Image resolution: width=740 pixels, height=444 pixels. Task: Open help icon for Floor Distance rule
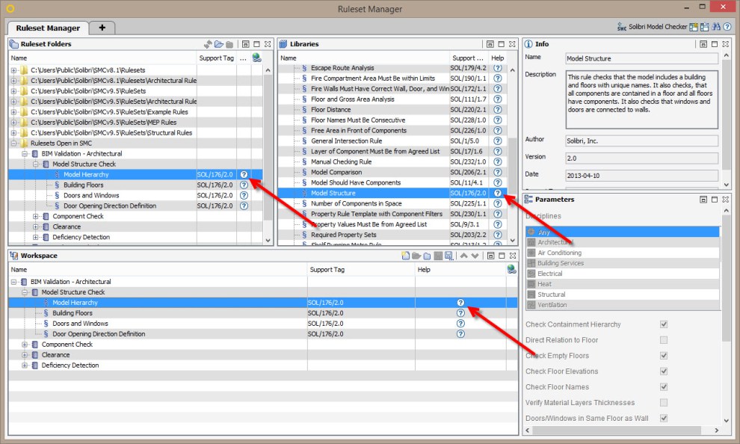[x=497, y=110]
